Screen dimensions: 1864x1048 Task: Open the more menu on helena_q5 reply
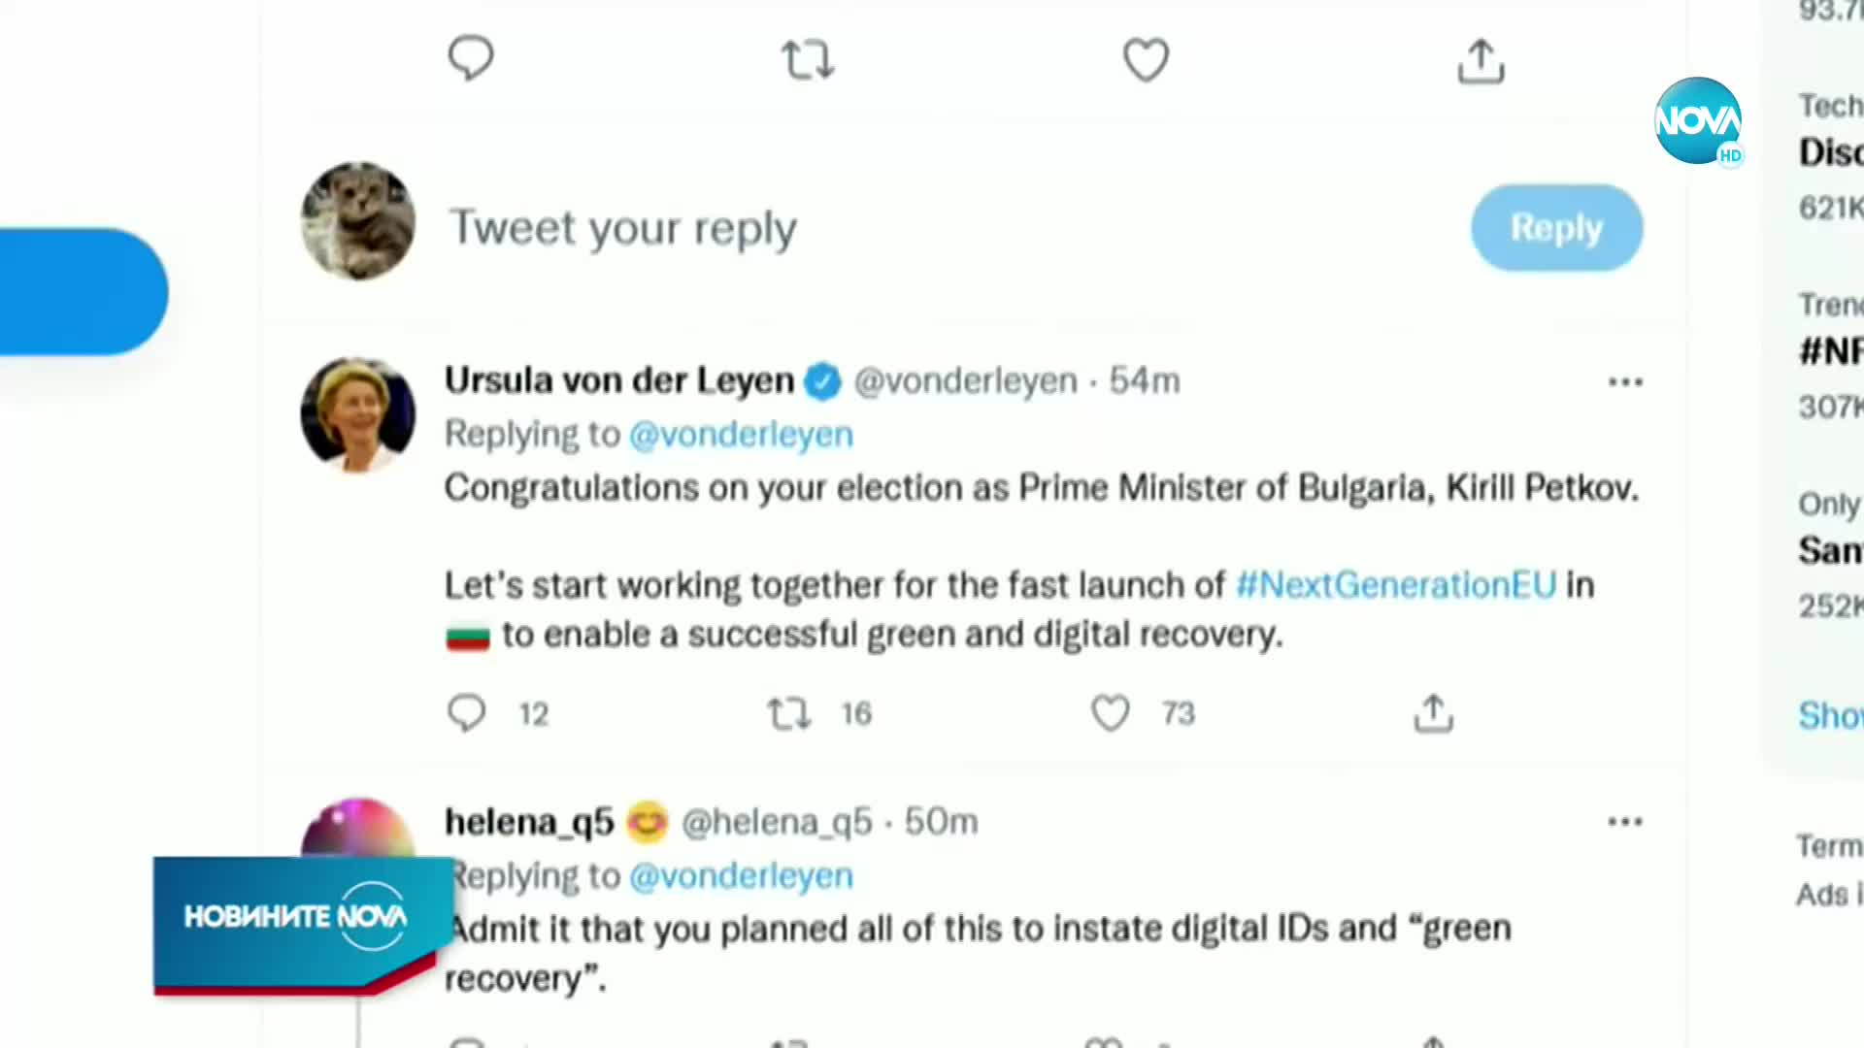pyautogui.click(x=1625, y=822)
